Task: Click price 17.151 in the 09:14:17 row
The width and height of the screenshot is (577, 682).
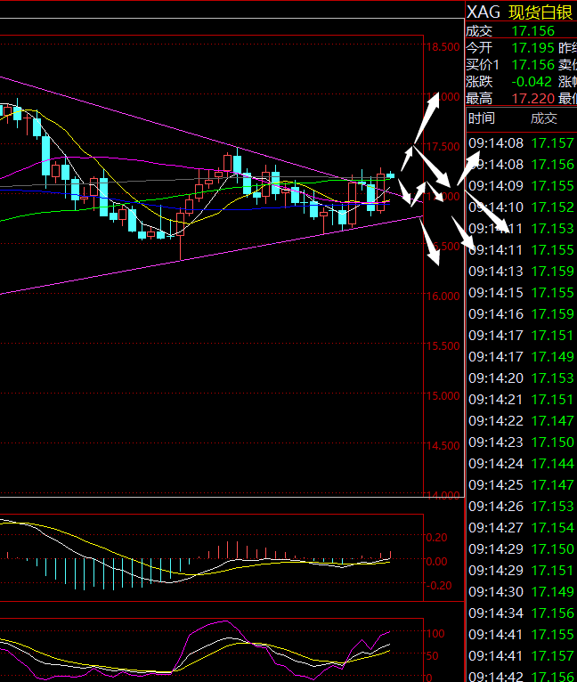Action: point(553,336)
